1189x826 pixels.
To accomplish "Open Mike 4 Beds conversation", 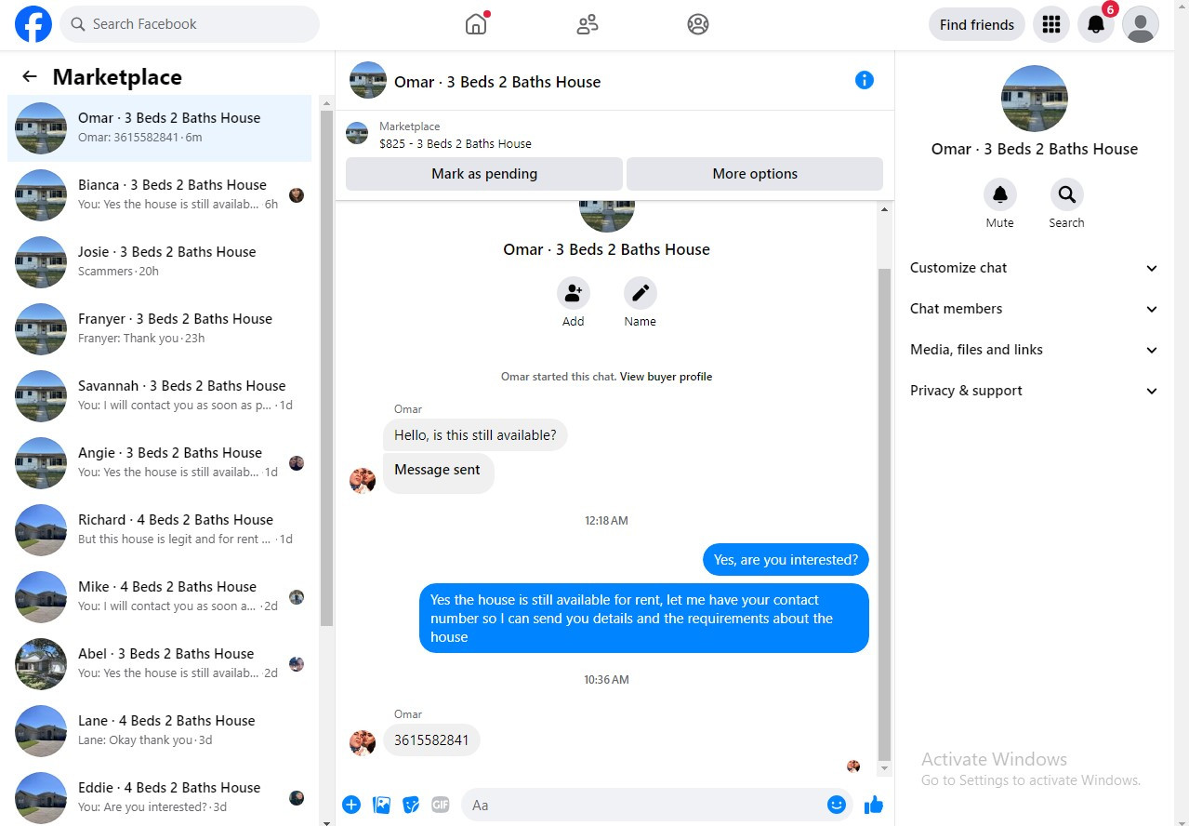I will [x=160, y=597].
